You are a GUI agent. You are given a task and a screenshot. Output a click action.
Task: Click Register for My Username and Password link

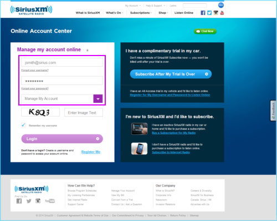tap(170, 95)
